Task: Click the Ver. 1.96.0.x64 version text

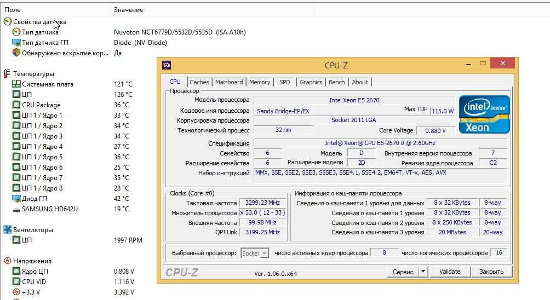Action: pyautogui.click(x=276, y=274)
